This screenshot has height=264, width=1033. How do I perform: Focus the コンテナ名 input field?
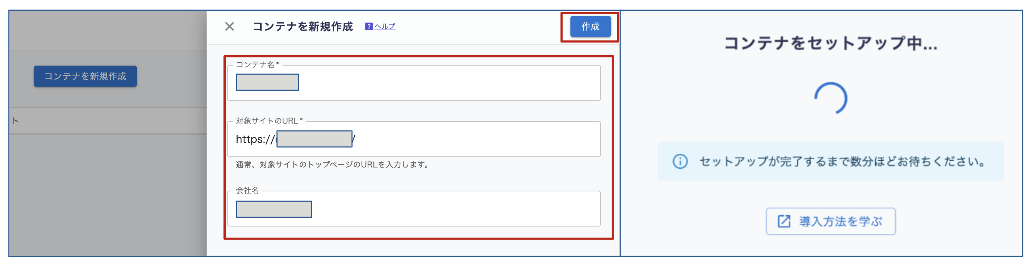click(441, 83)
